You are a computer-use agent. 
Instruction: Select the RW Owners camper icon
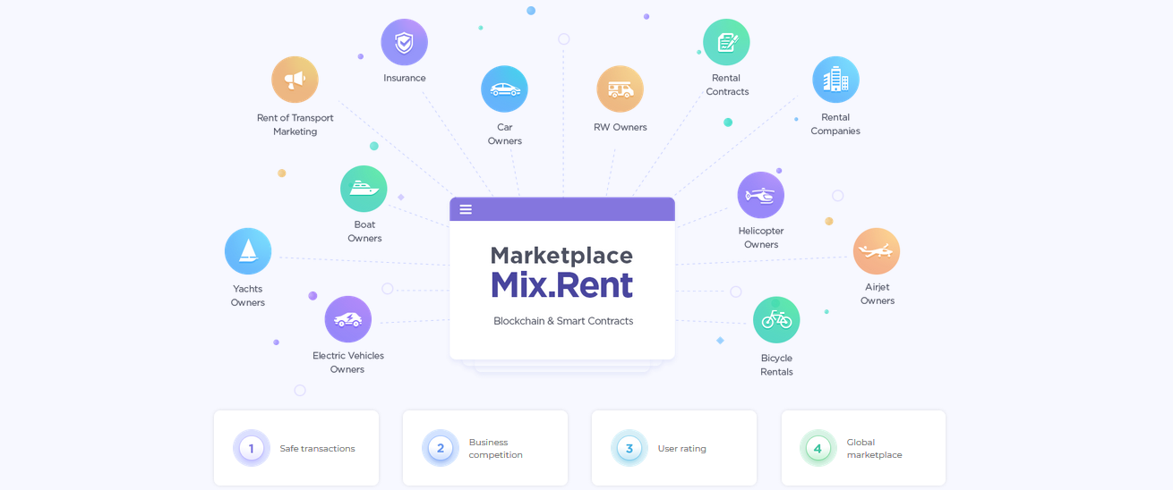click(x=620, y=89)
